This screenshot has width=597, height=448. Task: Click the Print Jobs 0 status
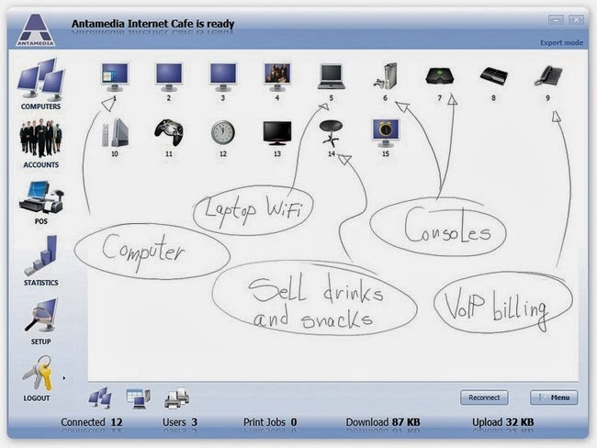point(270,422)
